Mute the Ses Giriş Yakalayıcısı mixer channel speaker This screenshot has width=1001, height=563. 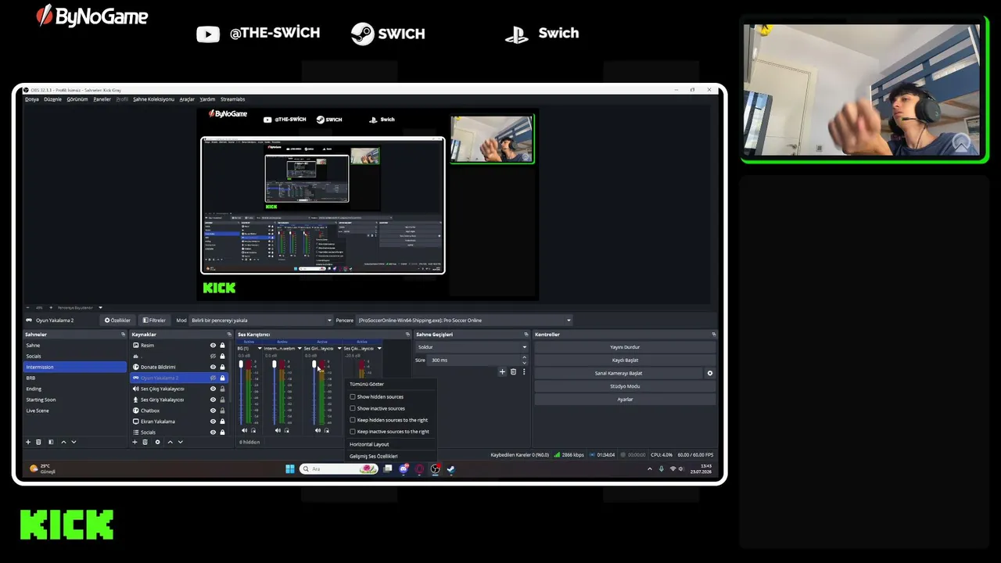click(x=318, y=430)
